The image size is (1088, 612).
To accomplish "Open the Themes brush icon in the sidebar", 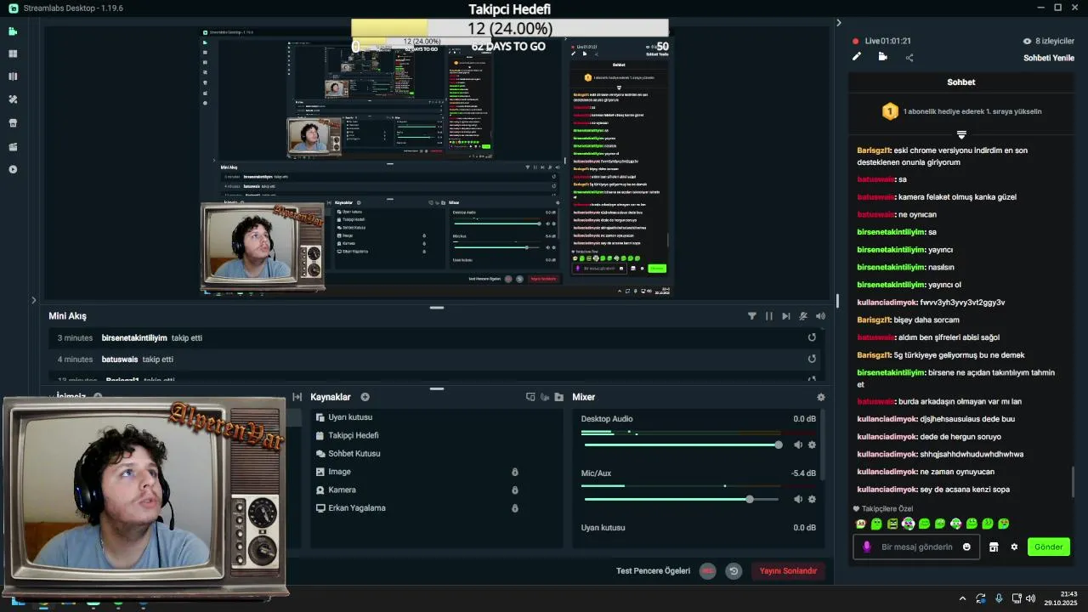I will (13, 99).
